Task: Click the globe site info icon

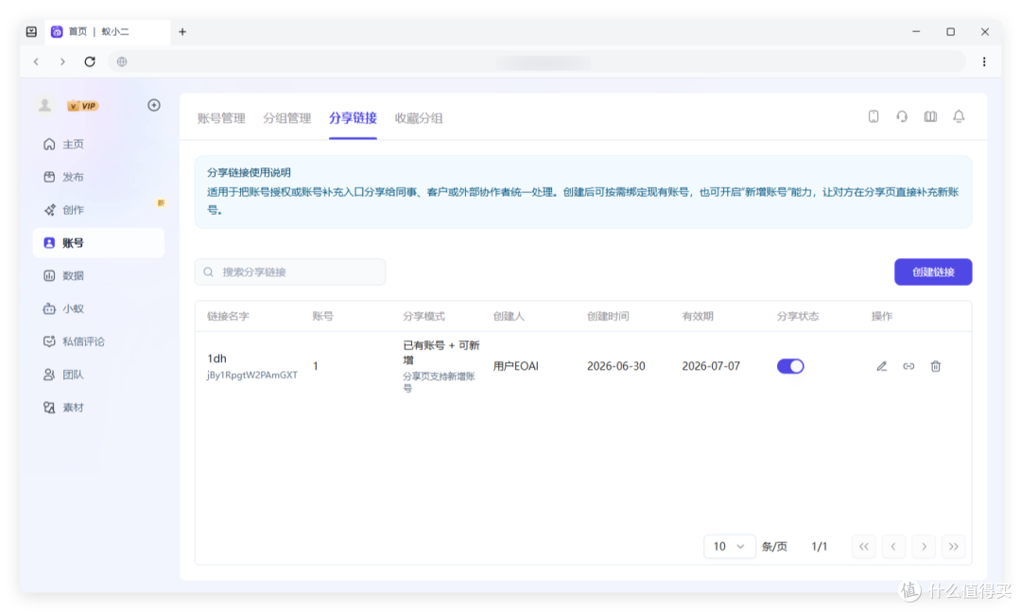Action: tap(122, 61)
